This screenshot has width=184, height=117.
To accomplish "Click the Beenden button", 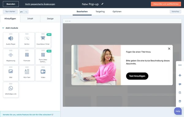I will point(11,4).
